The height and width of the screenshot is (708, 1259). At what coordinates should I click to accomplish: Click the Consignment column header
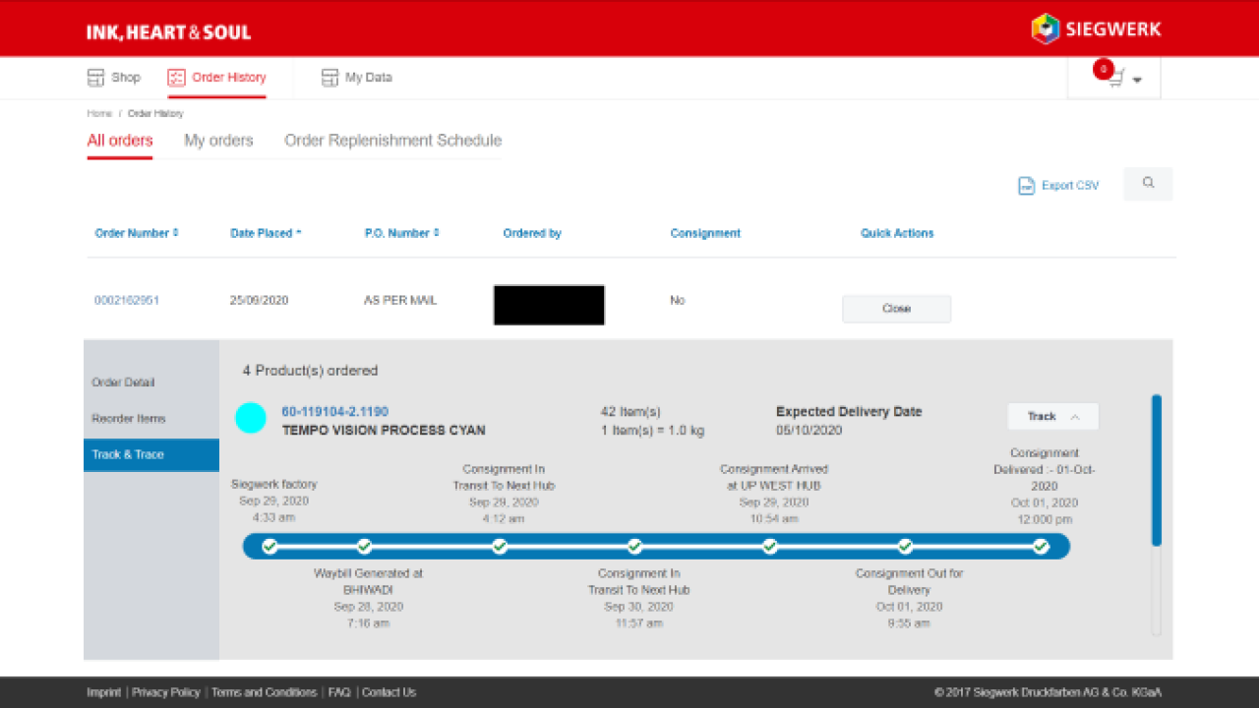point(705,233)
